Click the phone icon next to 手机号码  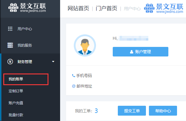pyautogui.click(x=74, y=76)
